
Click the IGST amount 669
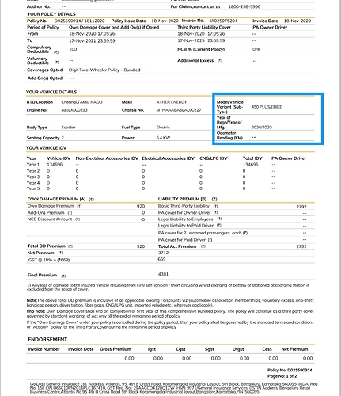161,259
